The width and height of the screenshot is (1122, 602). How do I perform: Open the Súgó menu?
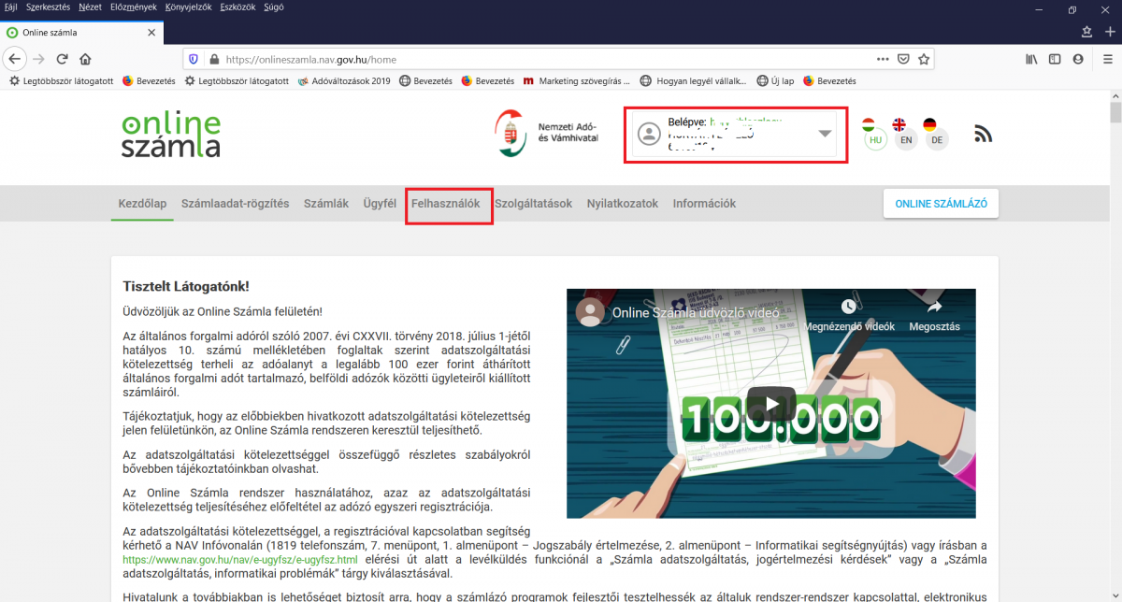[x=274, y=7]
